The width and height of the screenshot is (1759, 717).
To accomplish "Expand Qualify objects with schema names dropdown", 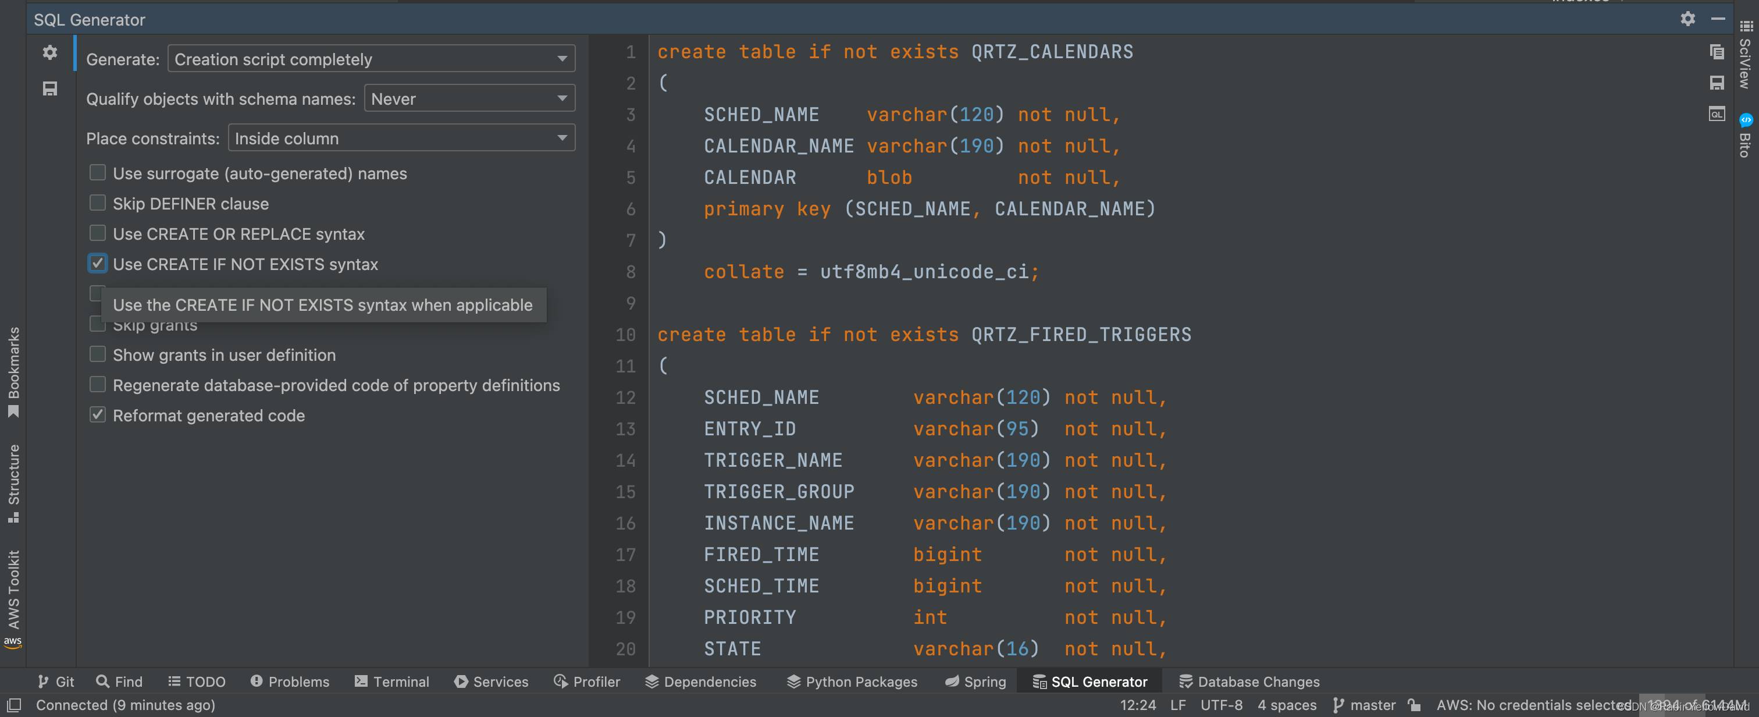I will tap(469, 98).
